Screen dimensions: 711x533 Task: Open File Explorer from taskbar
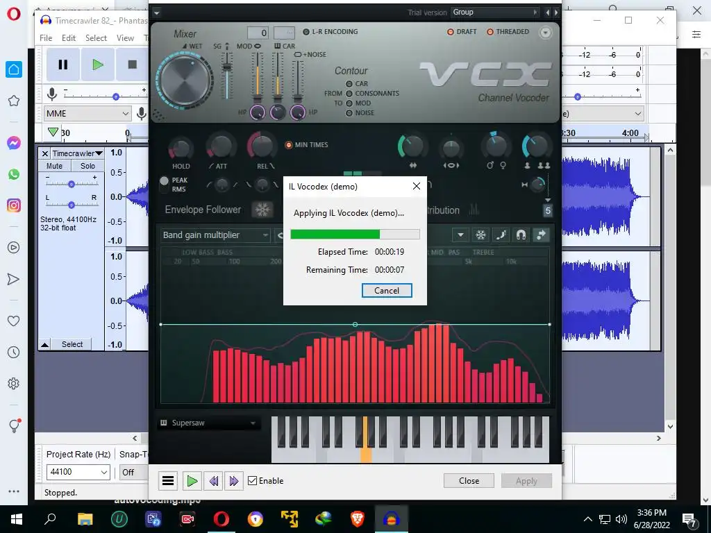85,519
